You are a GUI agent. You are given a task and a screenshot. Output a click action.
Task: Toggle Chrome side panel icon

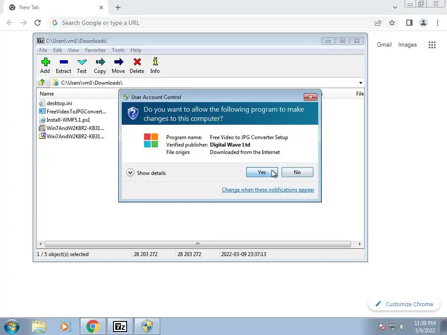tap(409, 23)
